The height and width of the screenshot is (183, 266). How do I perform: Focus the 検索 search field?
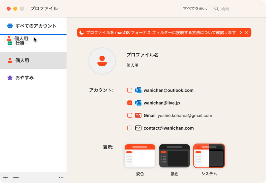point(237,9)
